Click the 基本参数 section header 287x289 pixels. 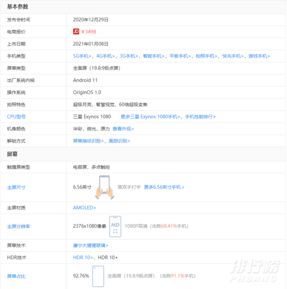[x=18, y=7]
